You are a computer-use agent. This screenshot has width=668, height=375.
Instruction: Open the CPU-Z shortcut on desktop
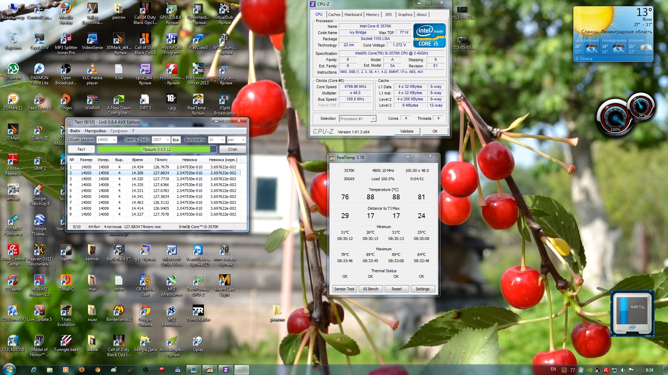coord(145,69)
